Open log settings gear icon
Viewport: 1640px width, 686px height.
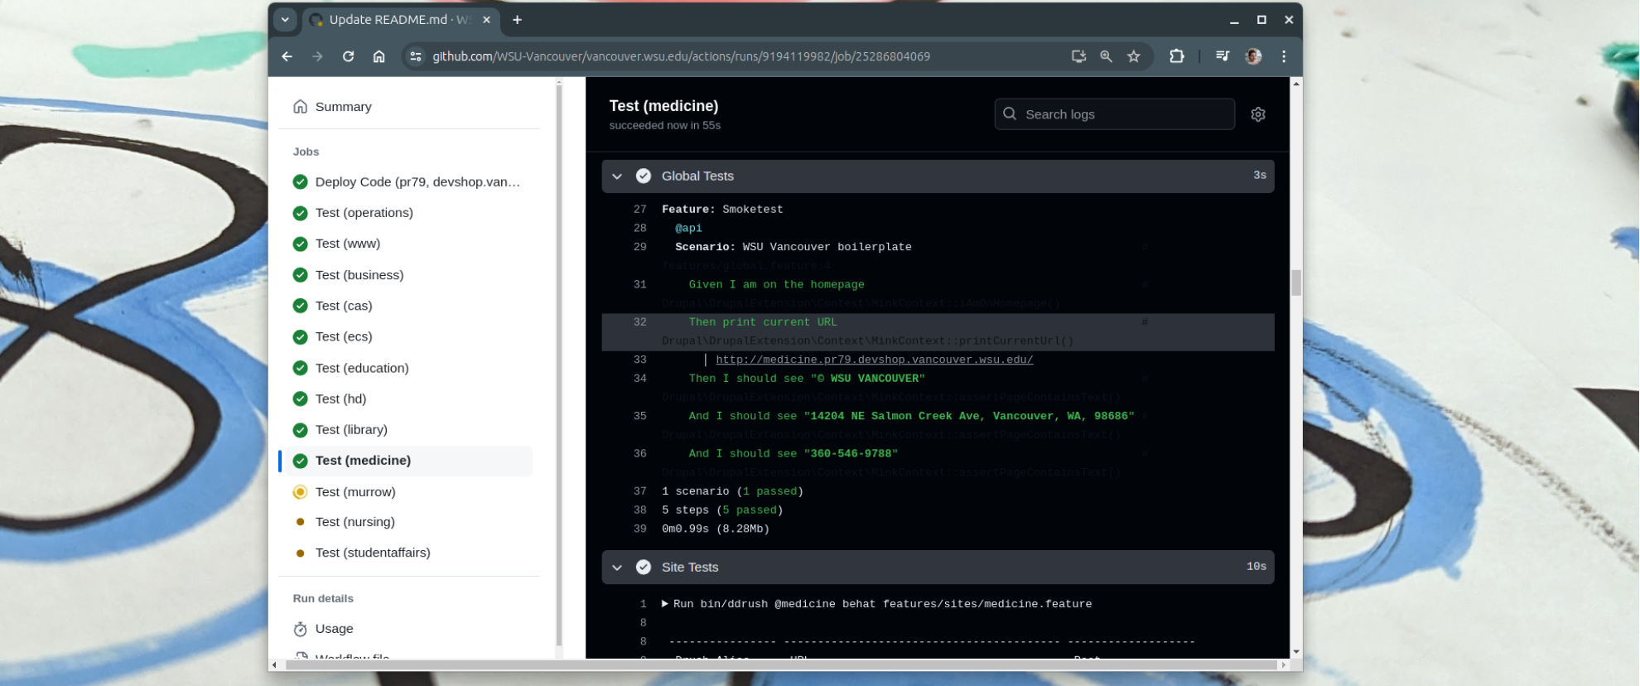1258,114
